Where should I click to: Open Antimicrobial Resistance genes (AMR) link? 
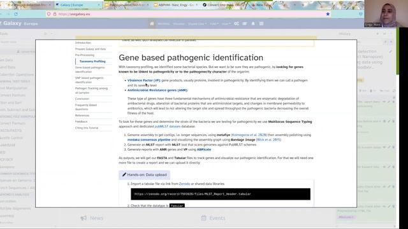point(157,90)
